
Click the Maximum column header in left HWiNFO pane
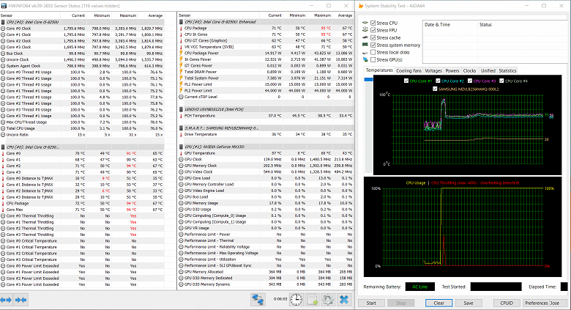[x=128, y=15]
